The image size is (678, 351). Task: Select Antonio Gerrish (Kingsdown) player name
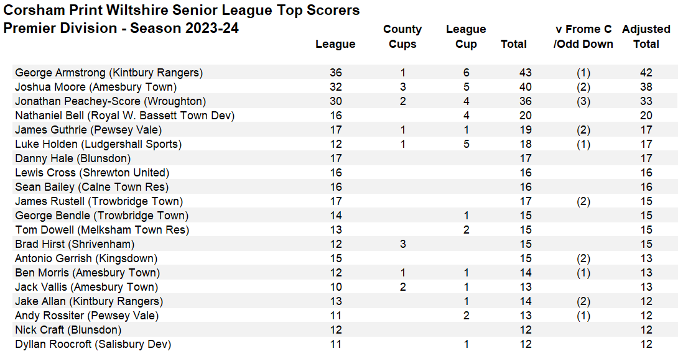tap(86, 258)
